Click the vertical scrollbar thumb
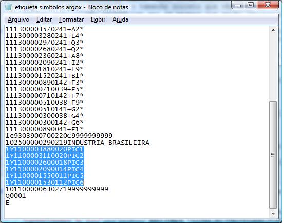The height and width of the screenshot is (223, 284). click(273, 155)
